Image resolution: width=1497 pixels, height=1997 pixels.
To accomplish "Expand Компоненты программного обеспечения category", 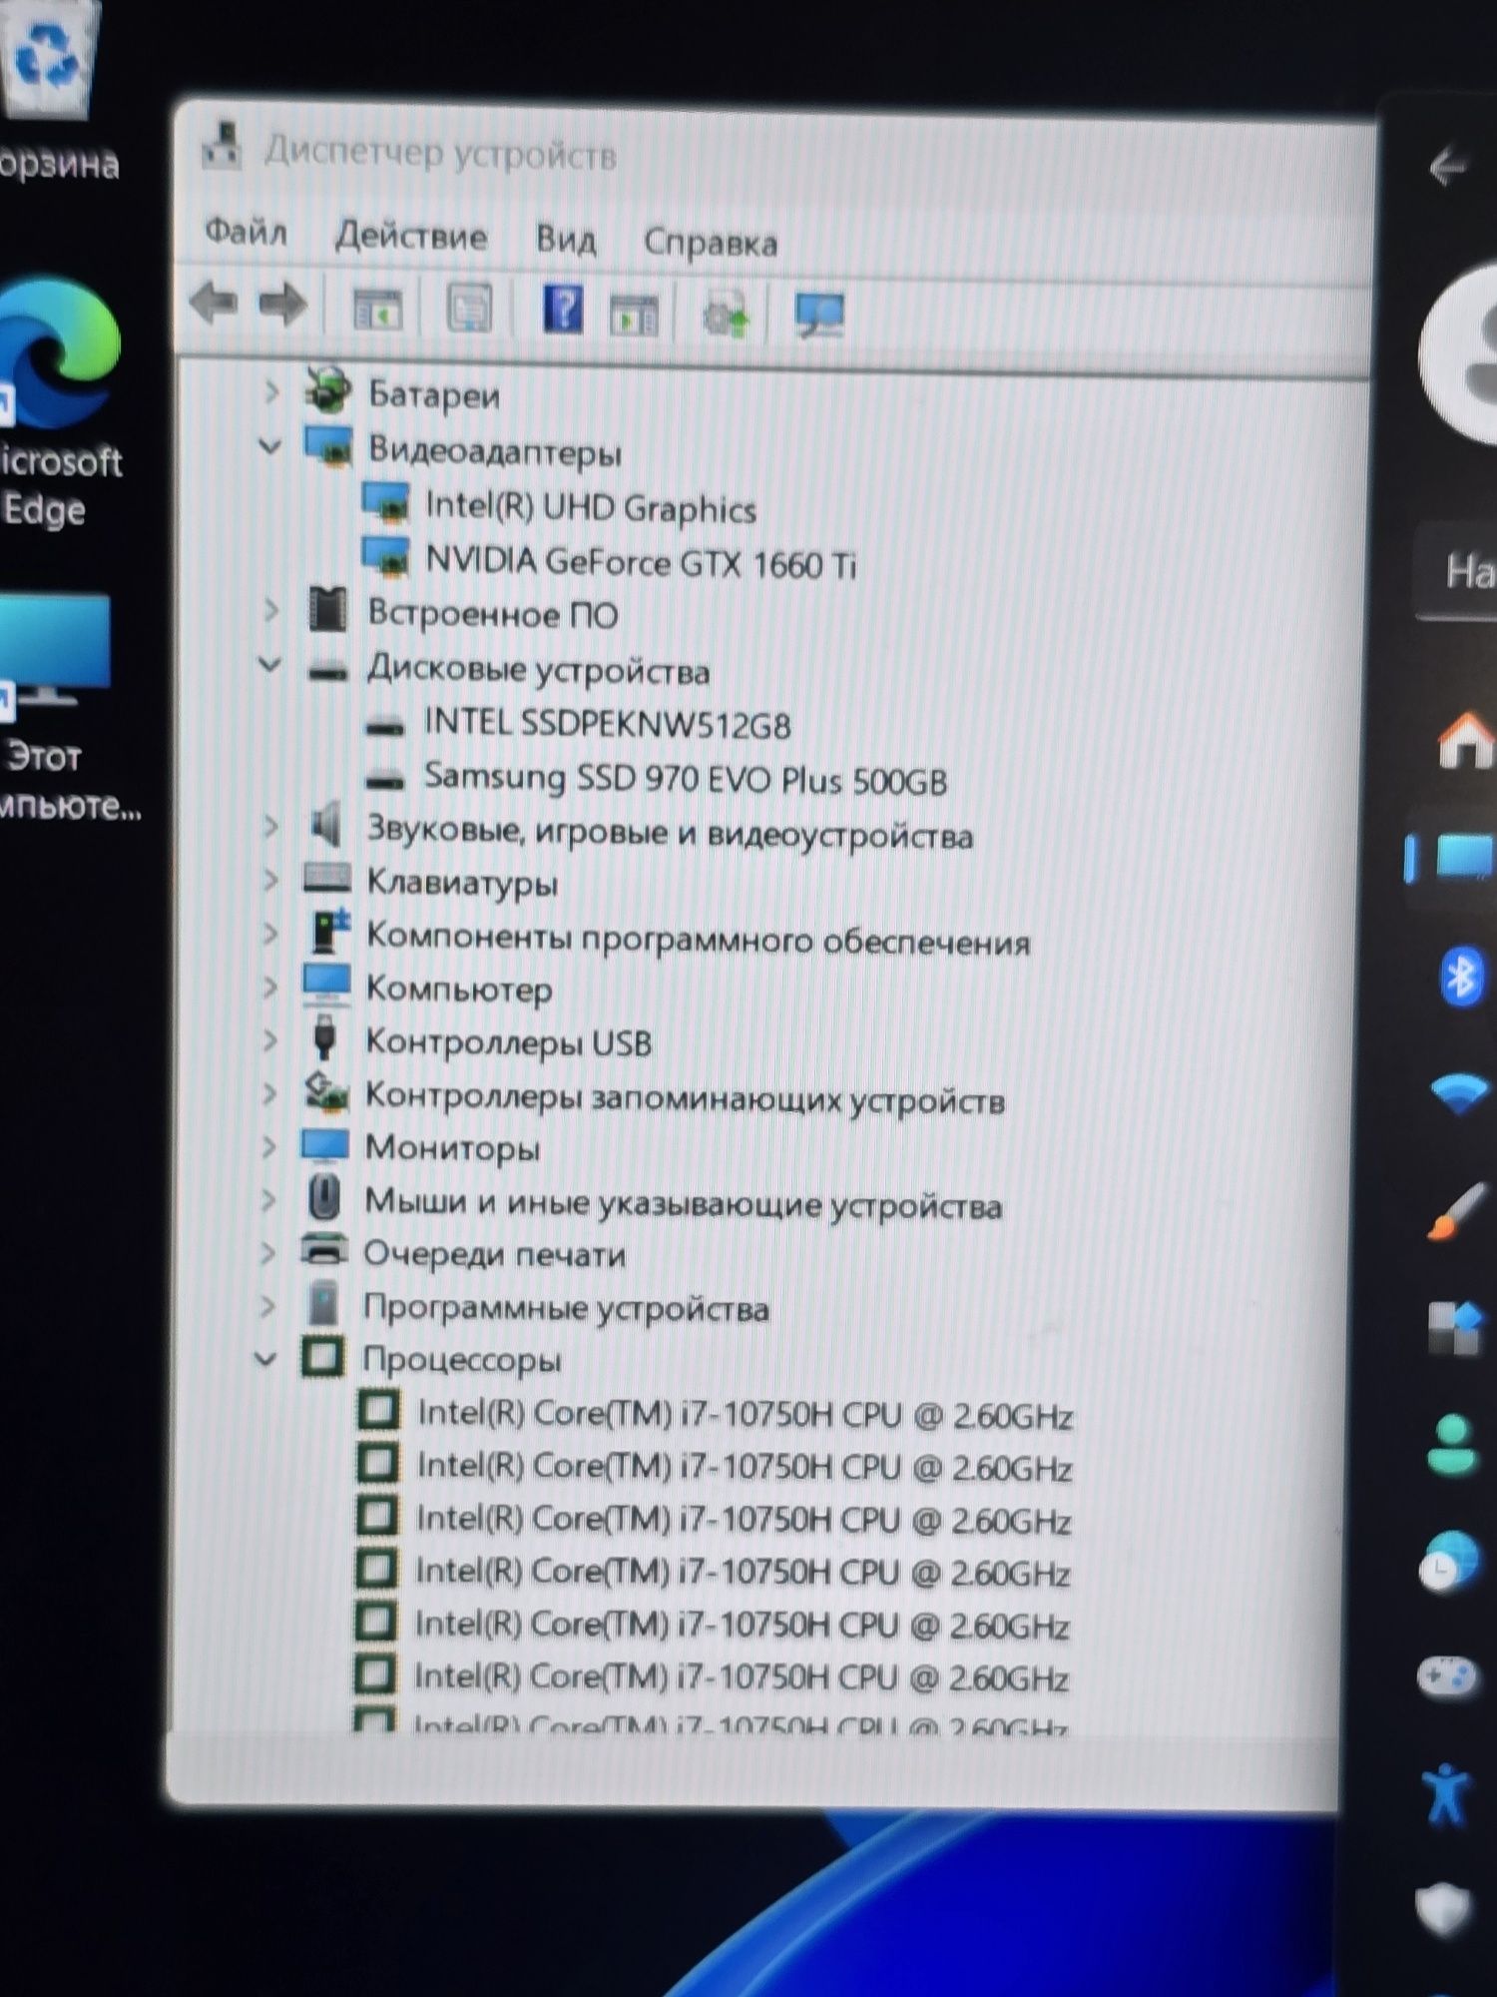I will point(269,933).
